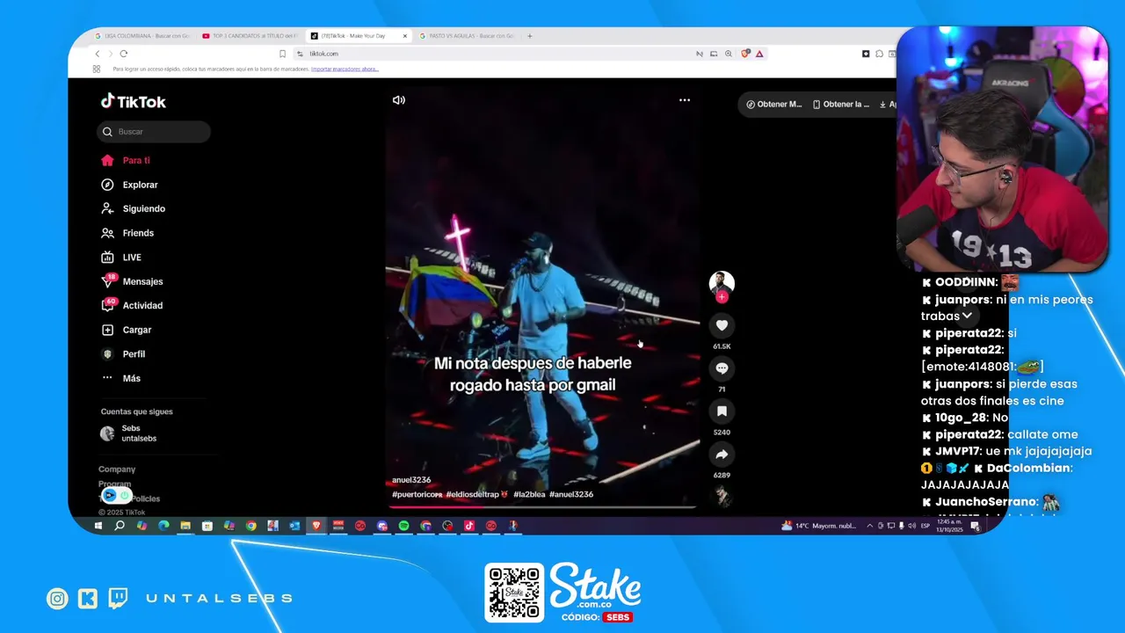Viewport: 1125px width, 633px height.
Task: Open the TikTok logo home link
Action: click(x=133, y=101)
